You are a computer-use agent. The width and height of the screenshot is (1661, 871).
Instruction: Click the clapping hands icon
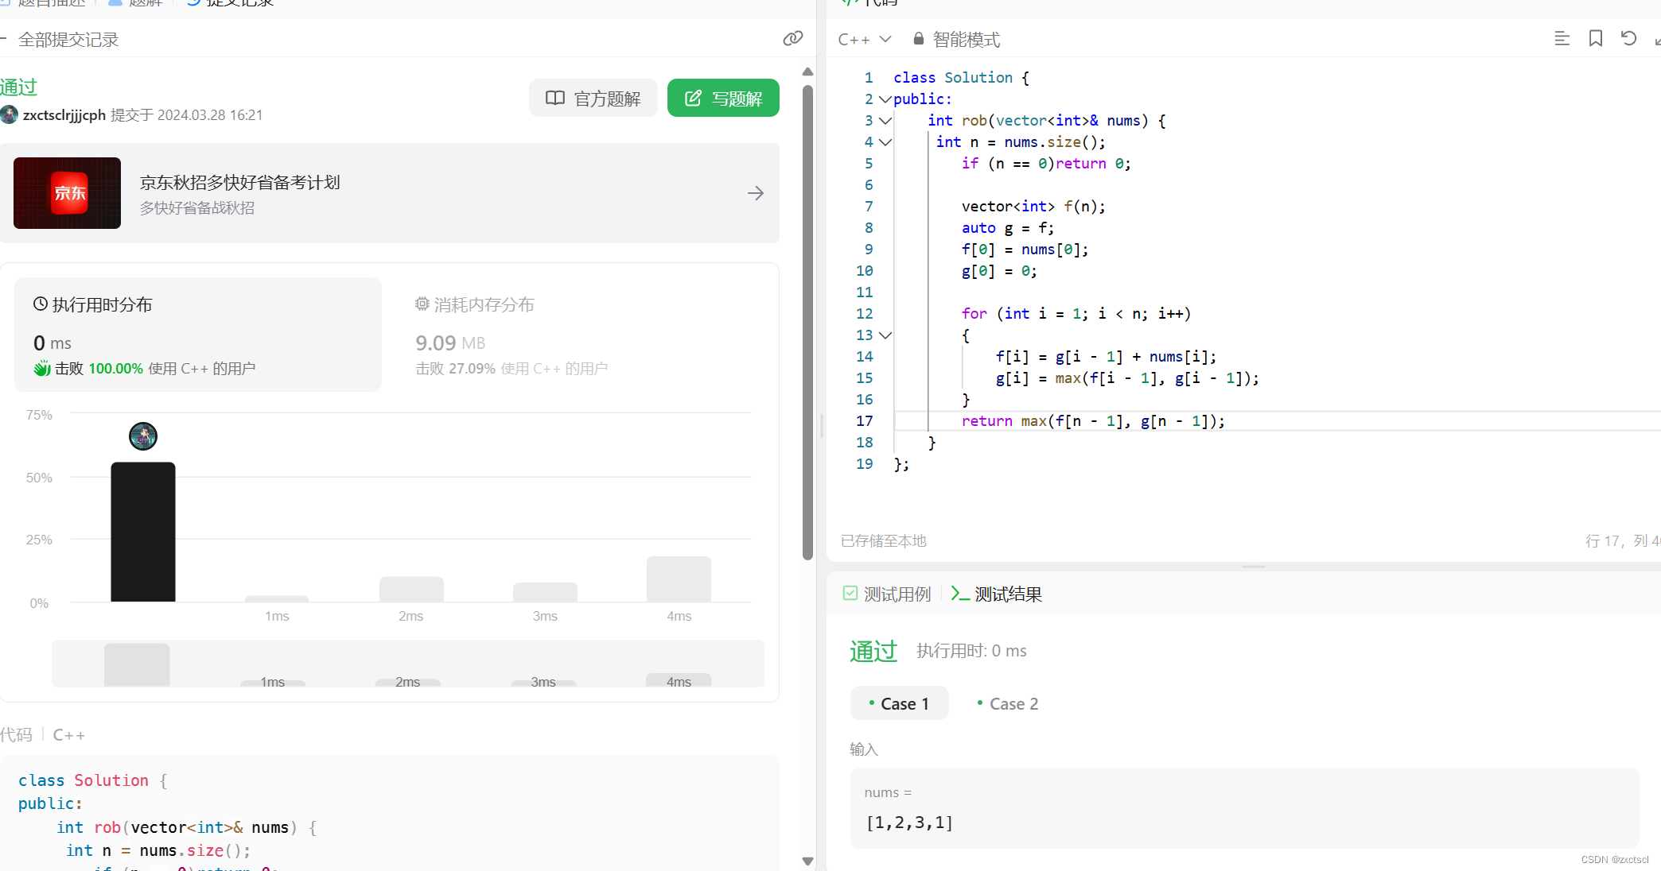[42, 368]
